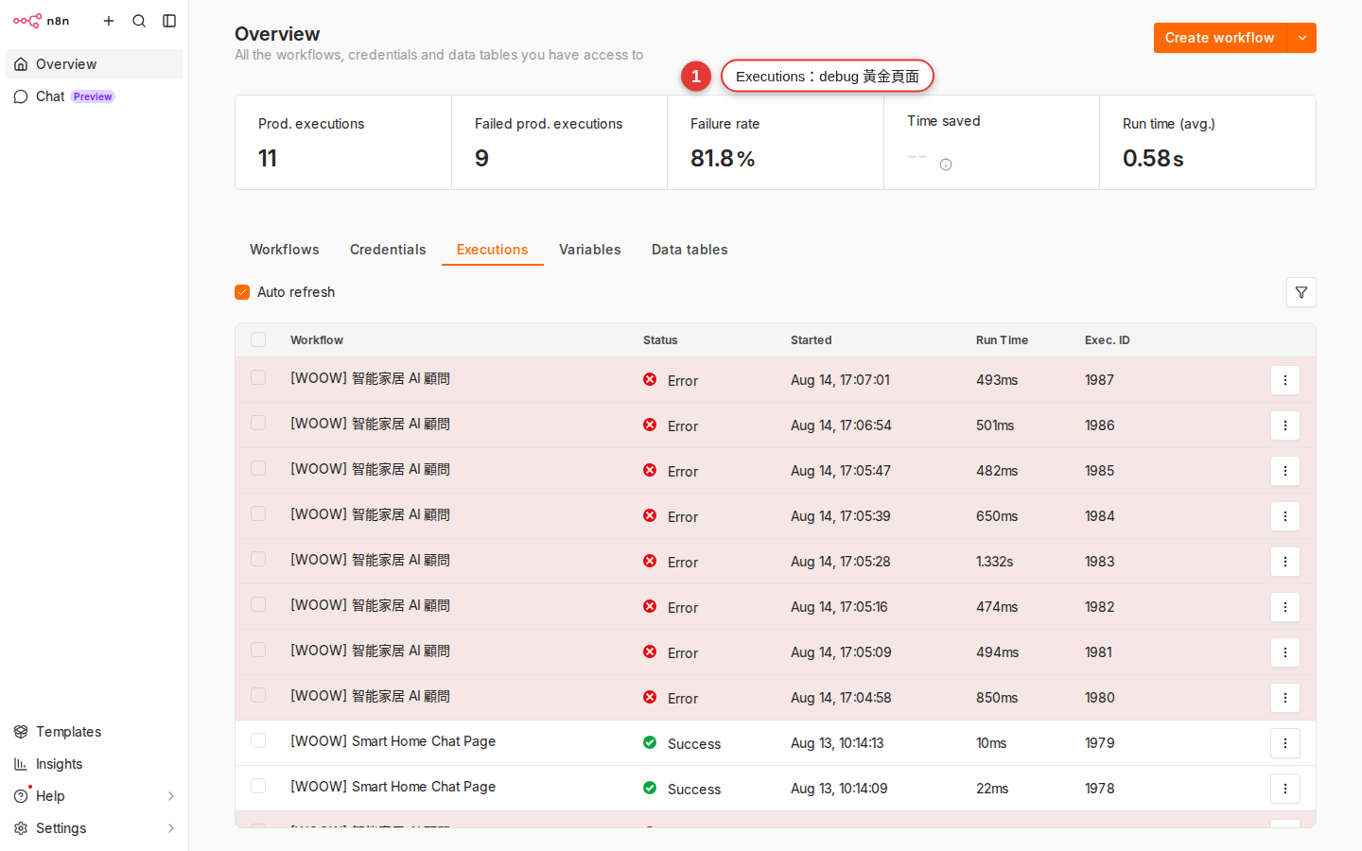Open actions menu for execution 1986

1285,425
